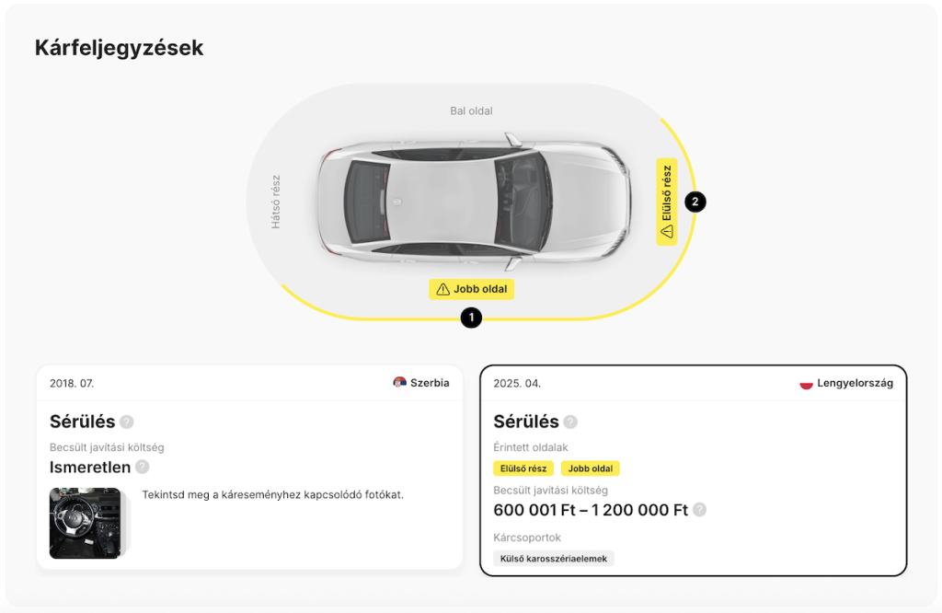Select the Jobb oldal chip under Érintett oldalak

591,468
